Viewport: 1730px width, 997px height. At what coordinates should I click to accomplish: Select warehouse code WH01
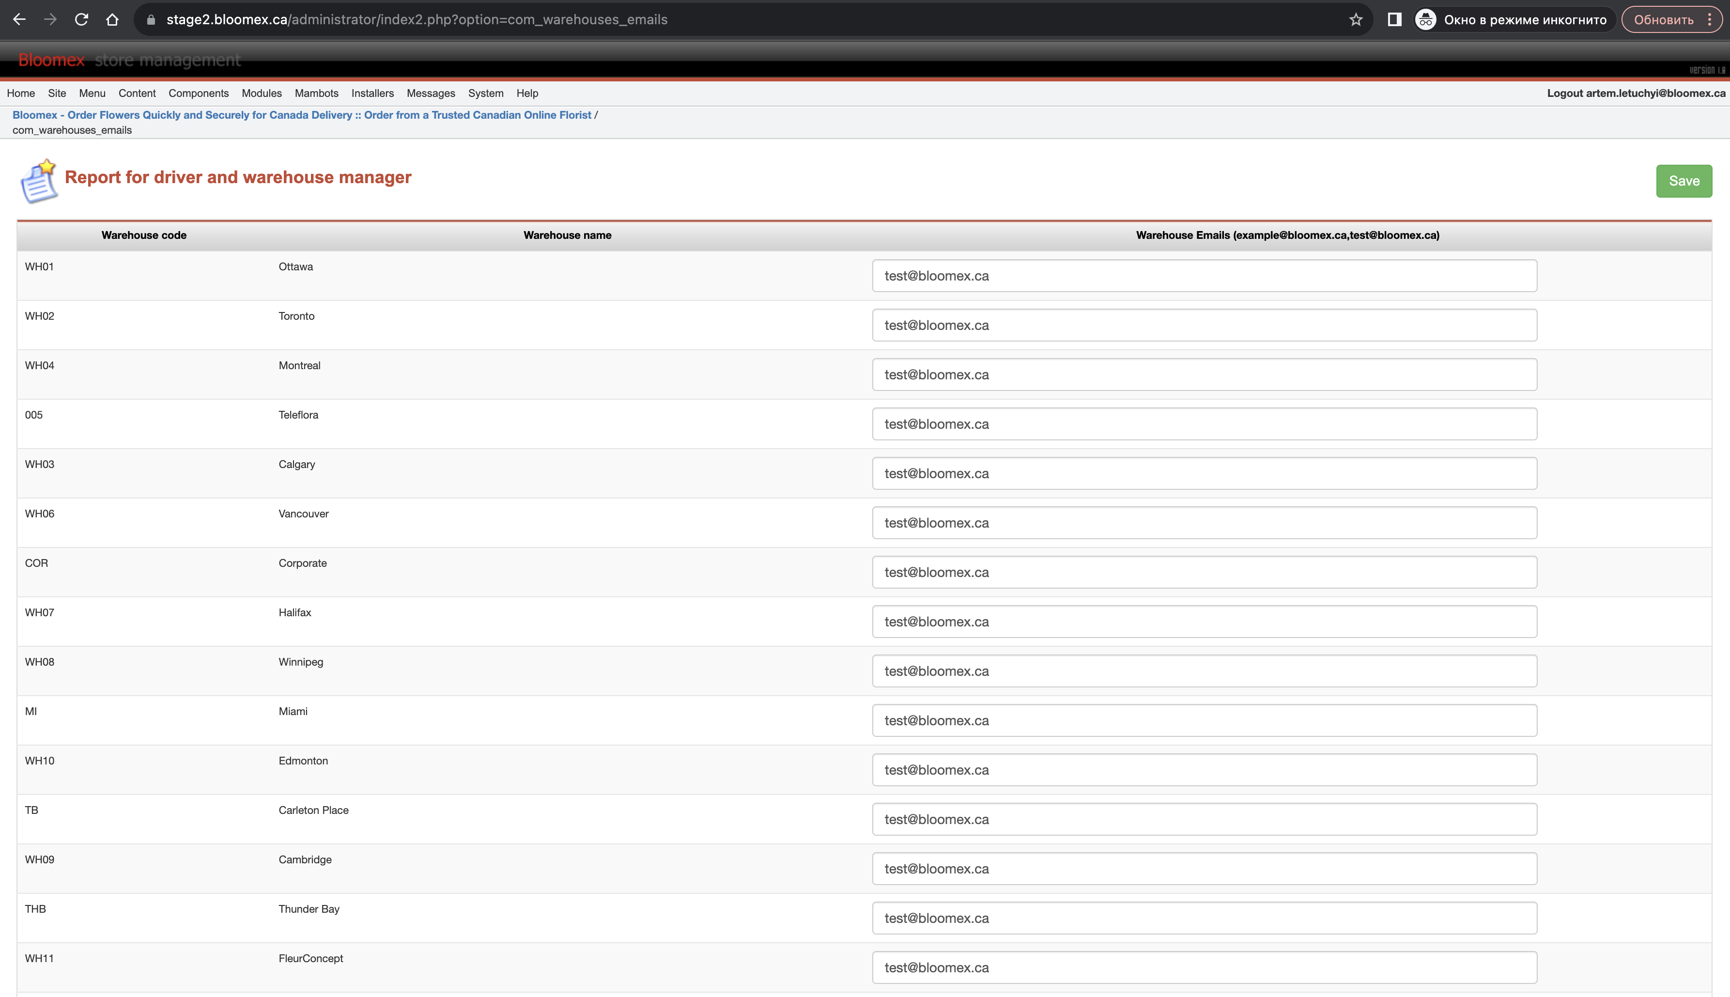pyautogui.click(x=39, y=266)
